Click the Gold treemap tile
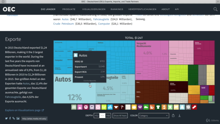This screenshot has height=124, width=220. pyautogui.click(x=204, y=90)
